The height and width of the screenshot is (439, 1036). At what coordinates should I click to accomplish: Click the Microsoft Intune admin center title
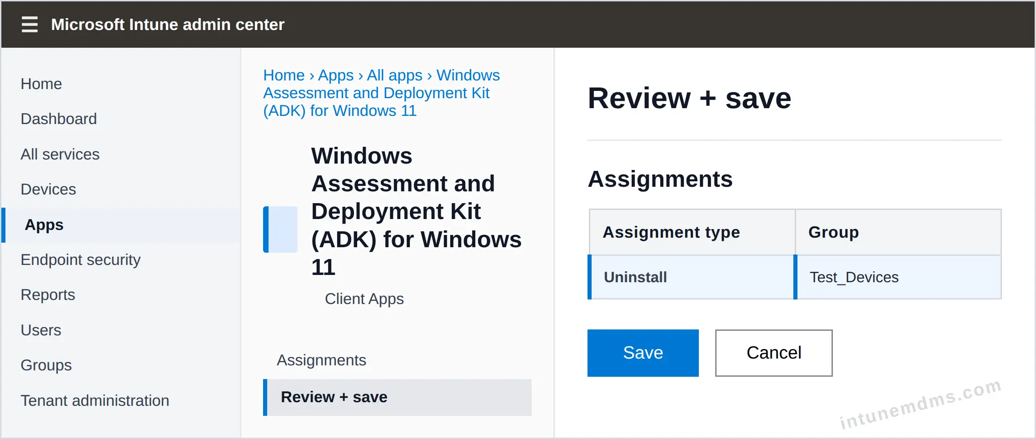click(x=168, y=25)
